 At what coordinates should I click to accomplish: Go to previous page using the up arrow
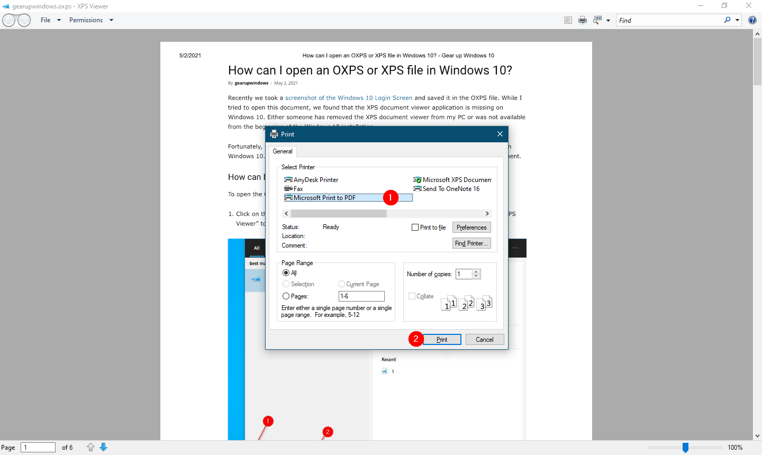(90, 447)
